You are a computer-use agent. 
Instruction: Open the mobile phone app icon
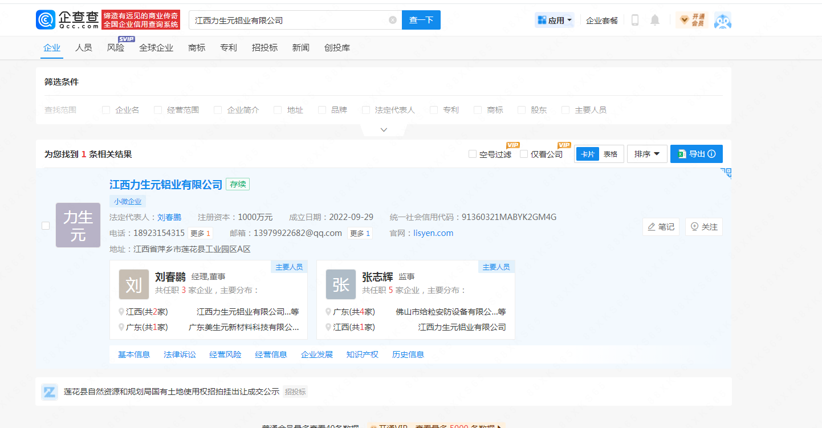tap(635, 21)
